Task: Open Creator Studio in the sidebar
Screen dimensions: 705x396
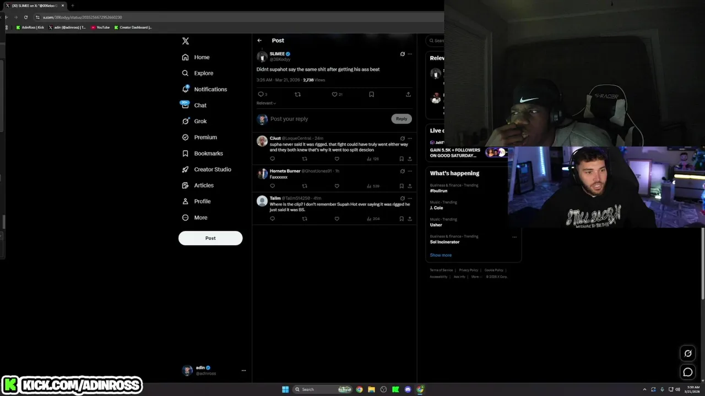Action: click(x=207, y=169)
